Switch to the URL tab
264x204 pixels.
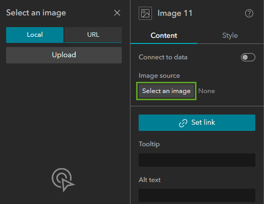tap(93, 35)
